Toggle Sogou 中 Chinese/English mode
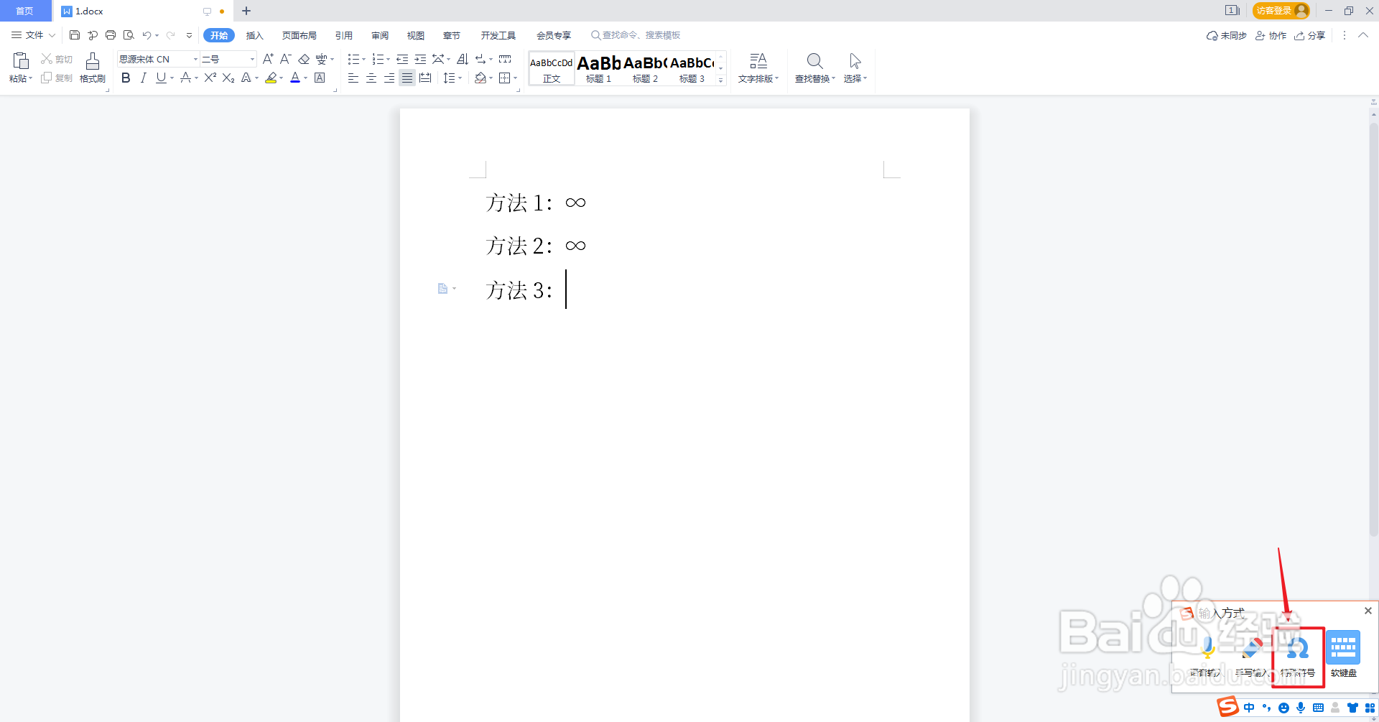The height and width of the screenshot is (722, 1379). (x=1249, y=708)
